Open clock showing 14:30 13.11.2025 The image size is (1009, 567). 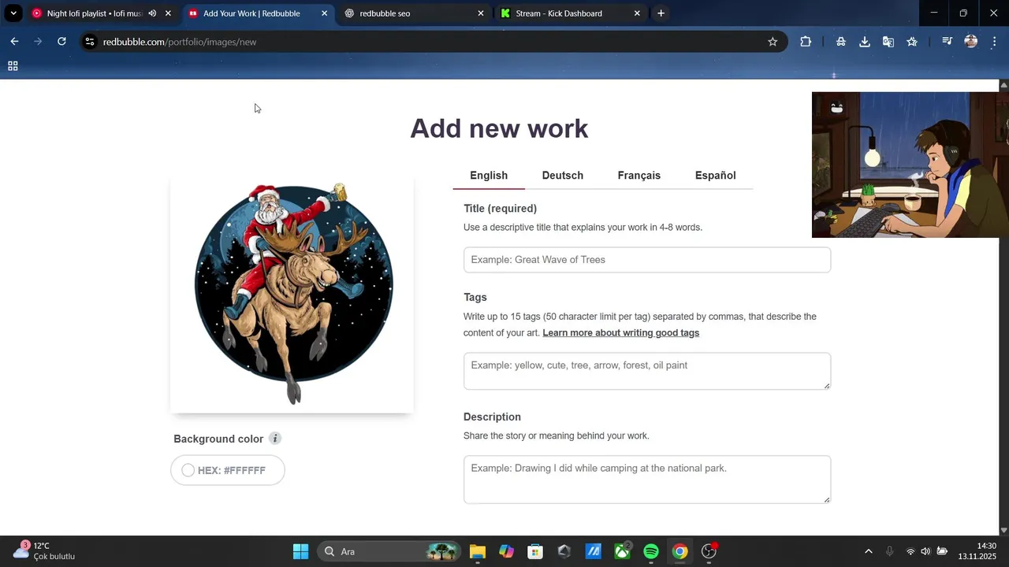tap(977, 551)
